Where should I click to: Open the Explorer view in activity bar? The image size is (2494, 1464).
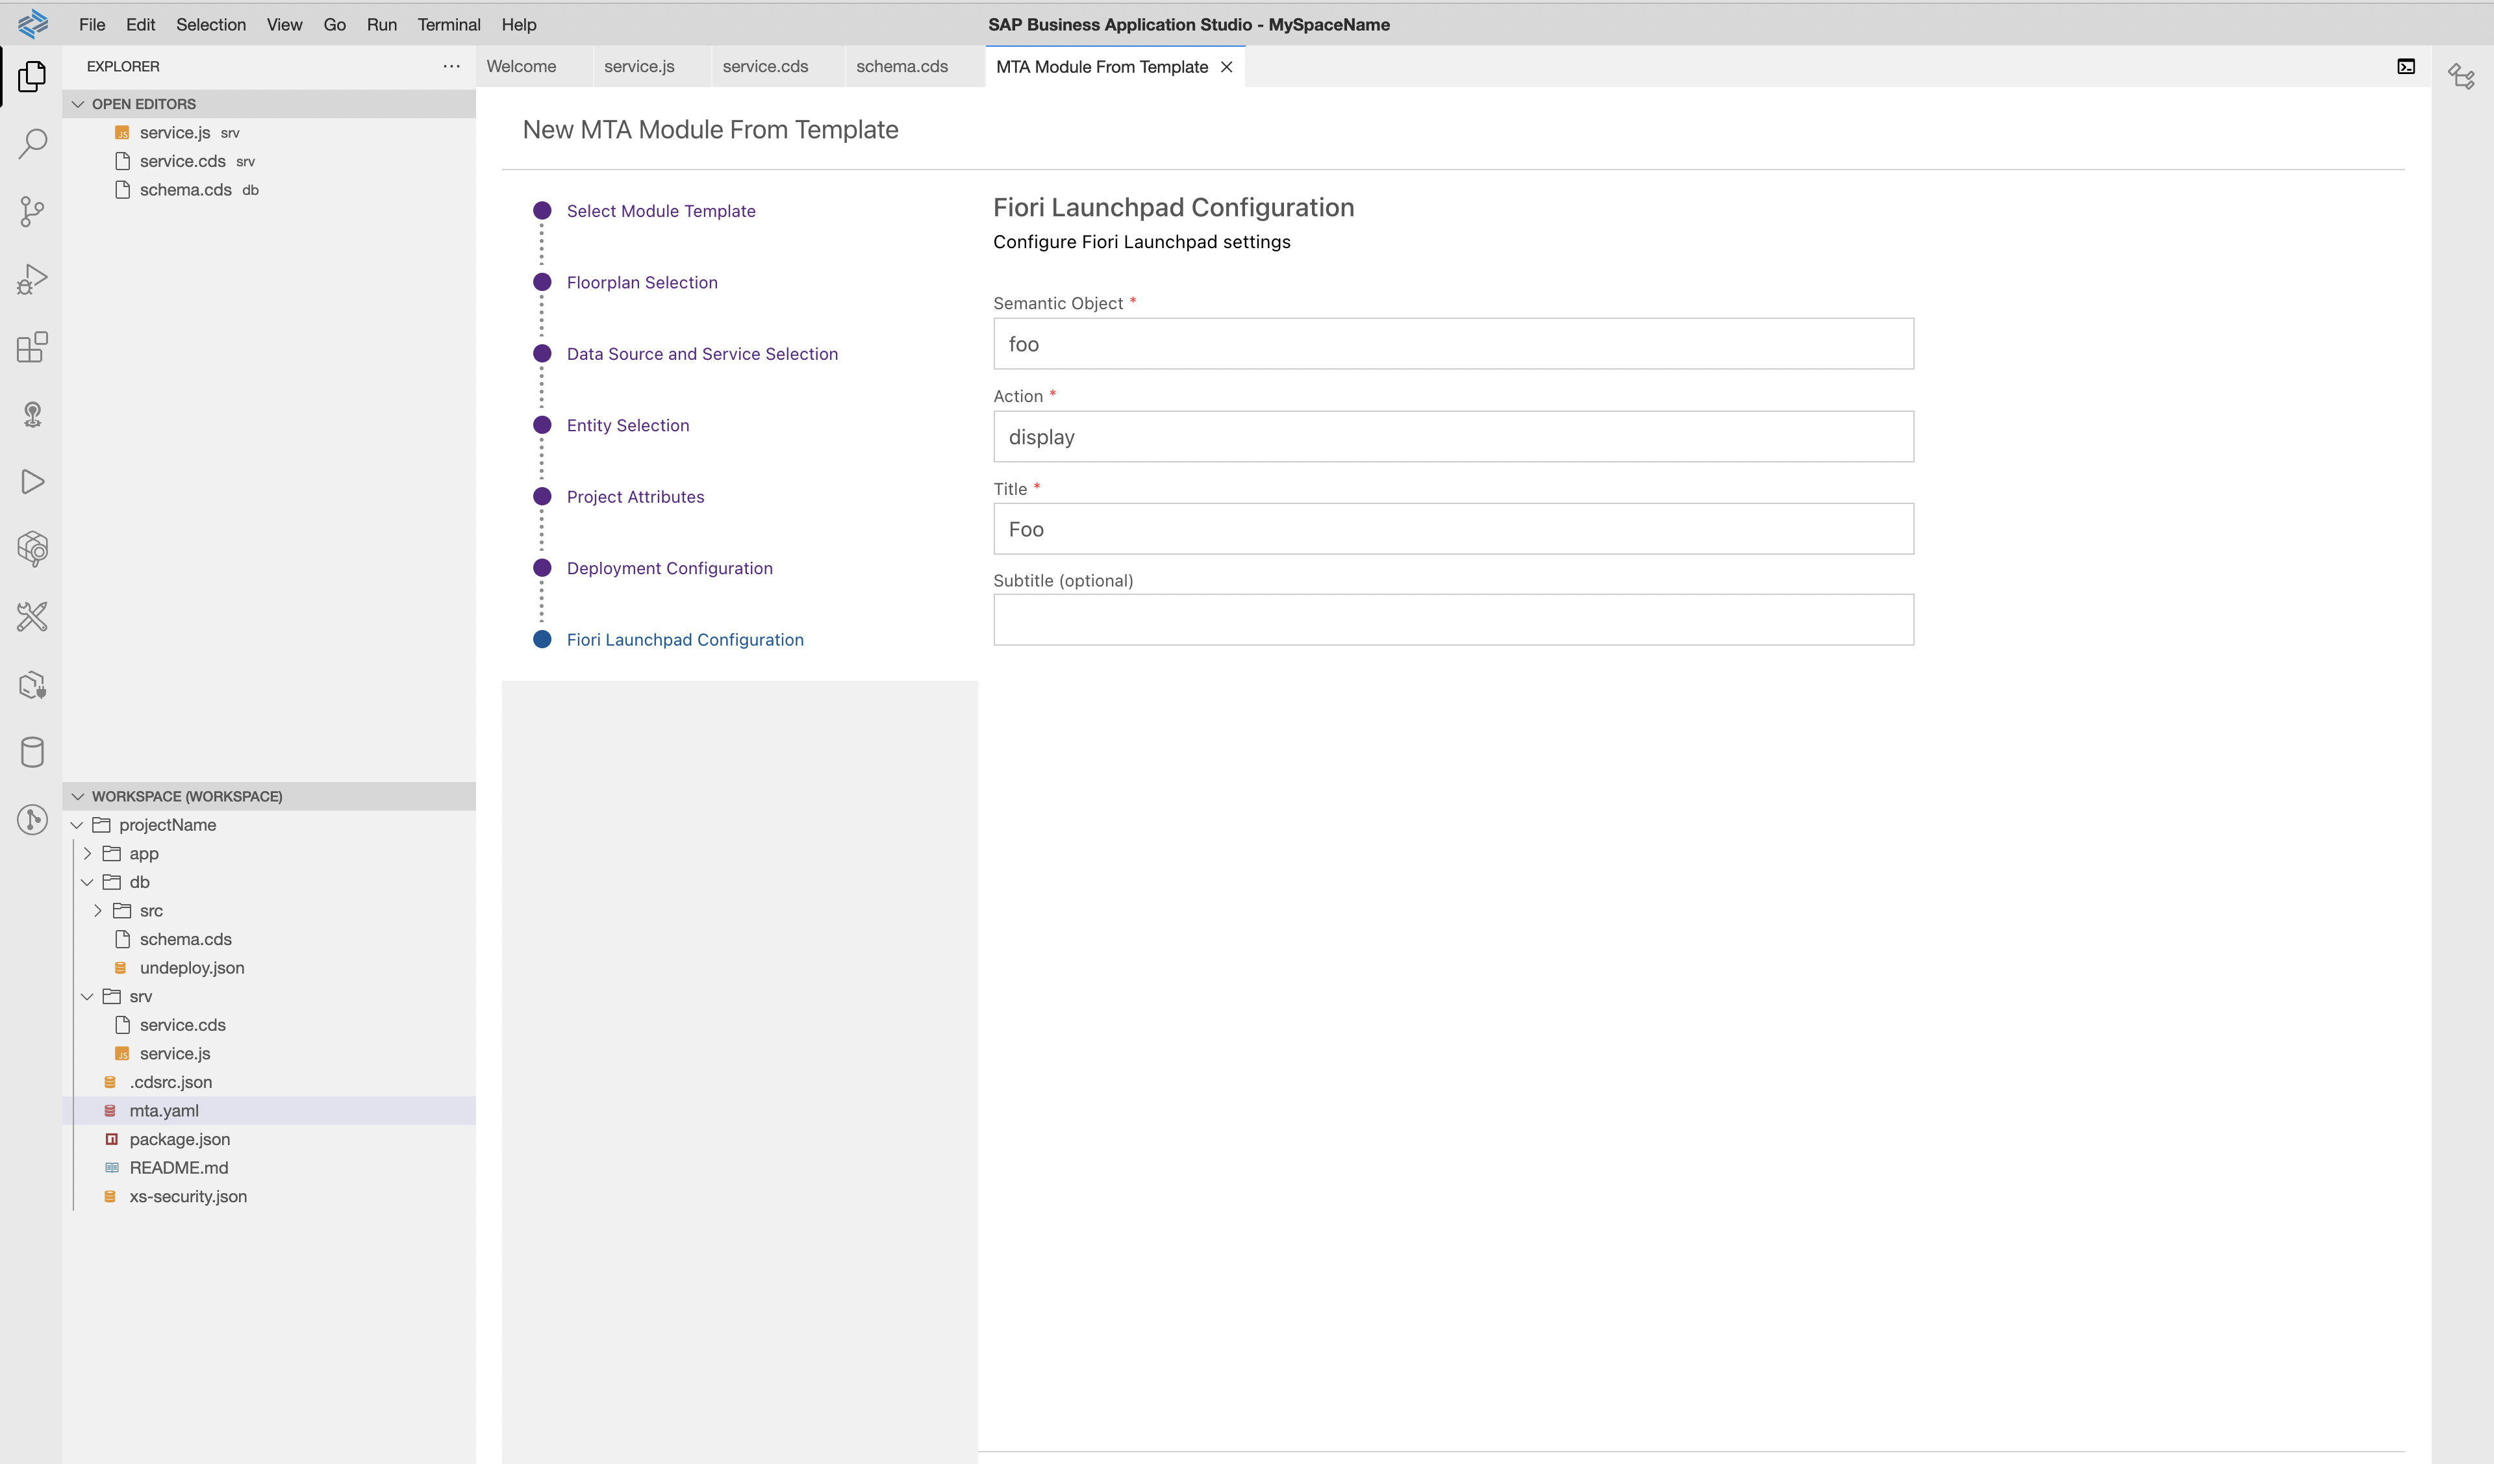[x=32, y=76]
